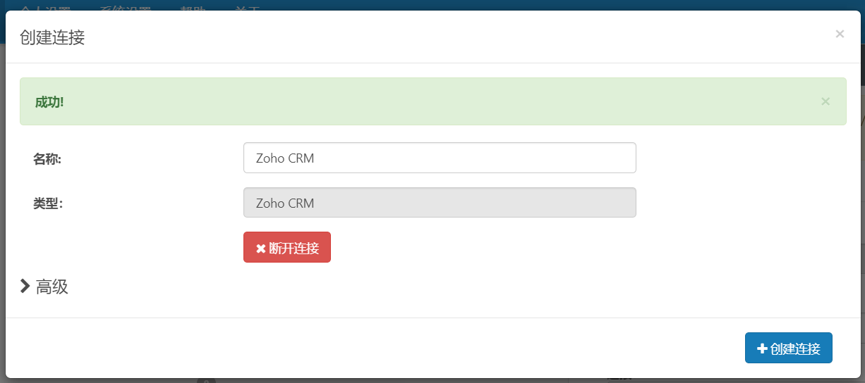Expand the 高级 advanced section

coord(44,286)
